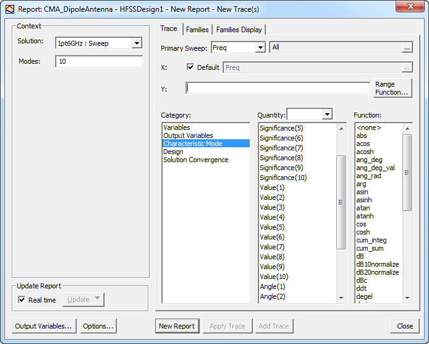Image resolution: width=429 pixels, height=344 pixels.
Task: Click the Output Variables button
Action: [x=43, y=326]
